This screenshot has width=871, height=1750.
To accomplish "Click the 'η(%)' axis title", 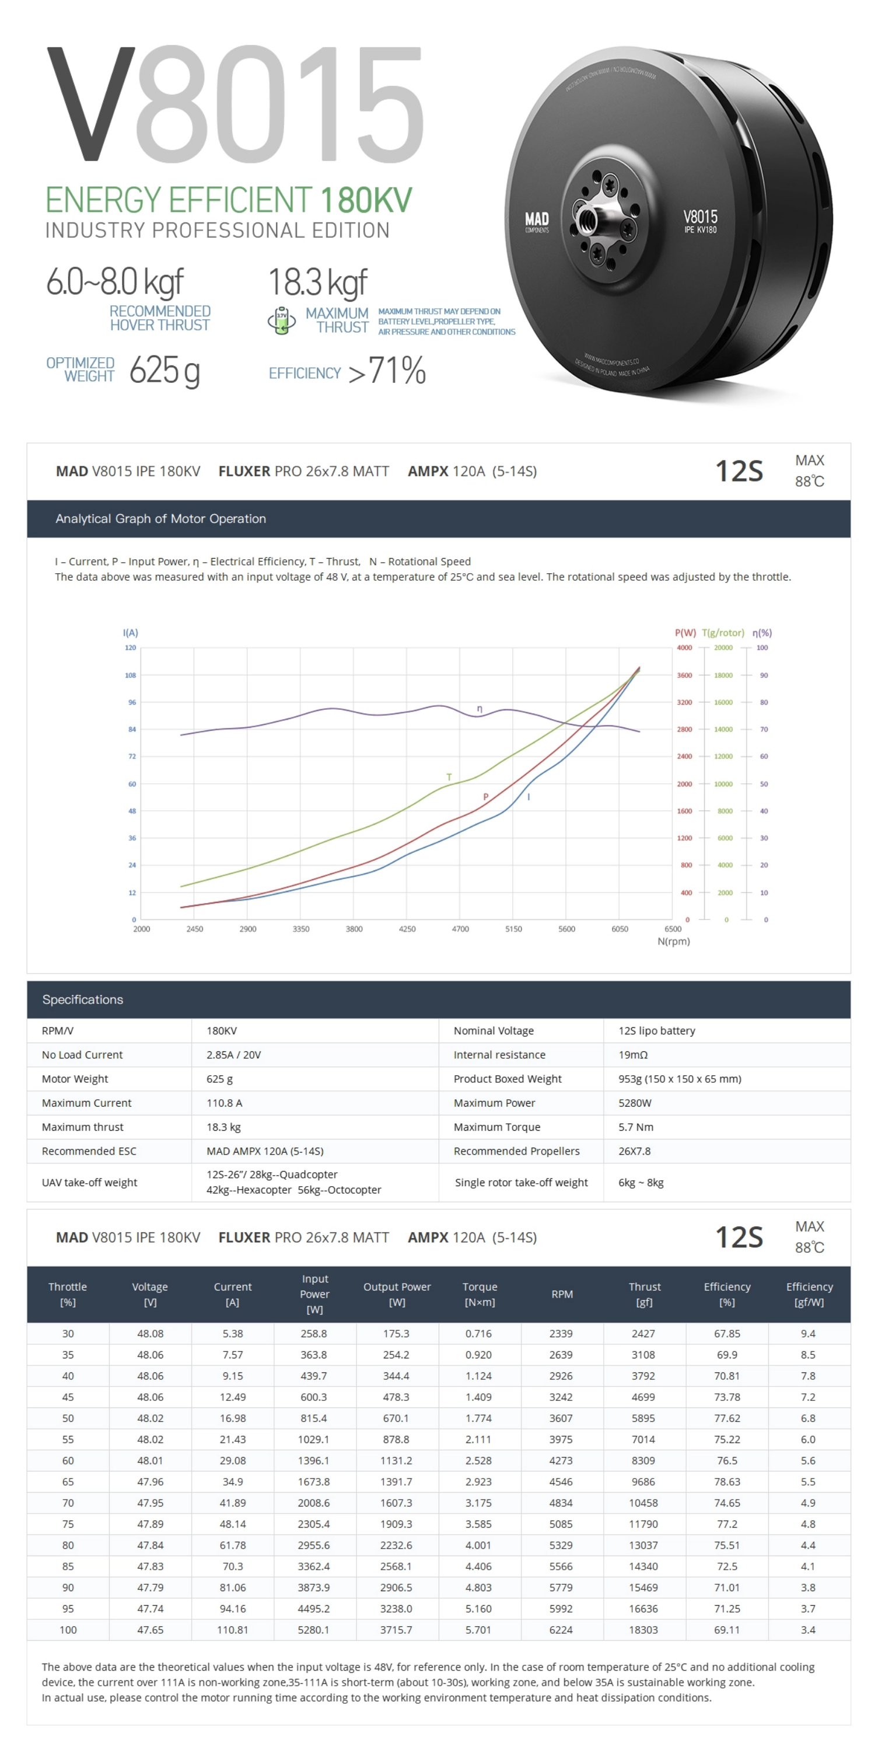I will (762, 633).
